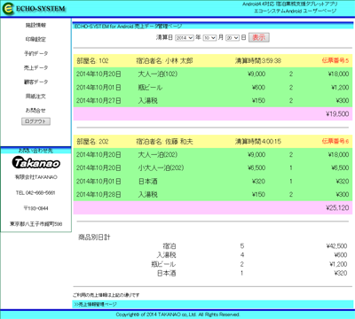Click the ECHO-SYSTEM logo icon
The width and height of the screenshot is (355, 319).
click(8, 9)
